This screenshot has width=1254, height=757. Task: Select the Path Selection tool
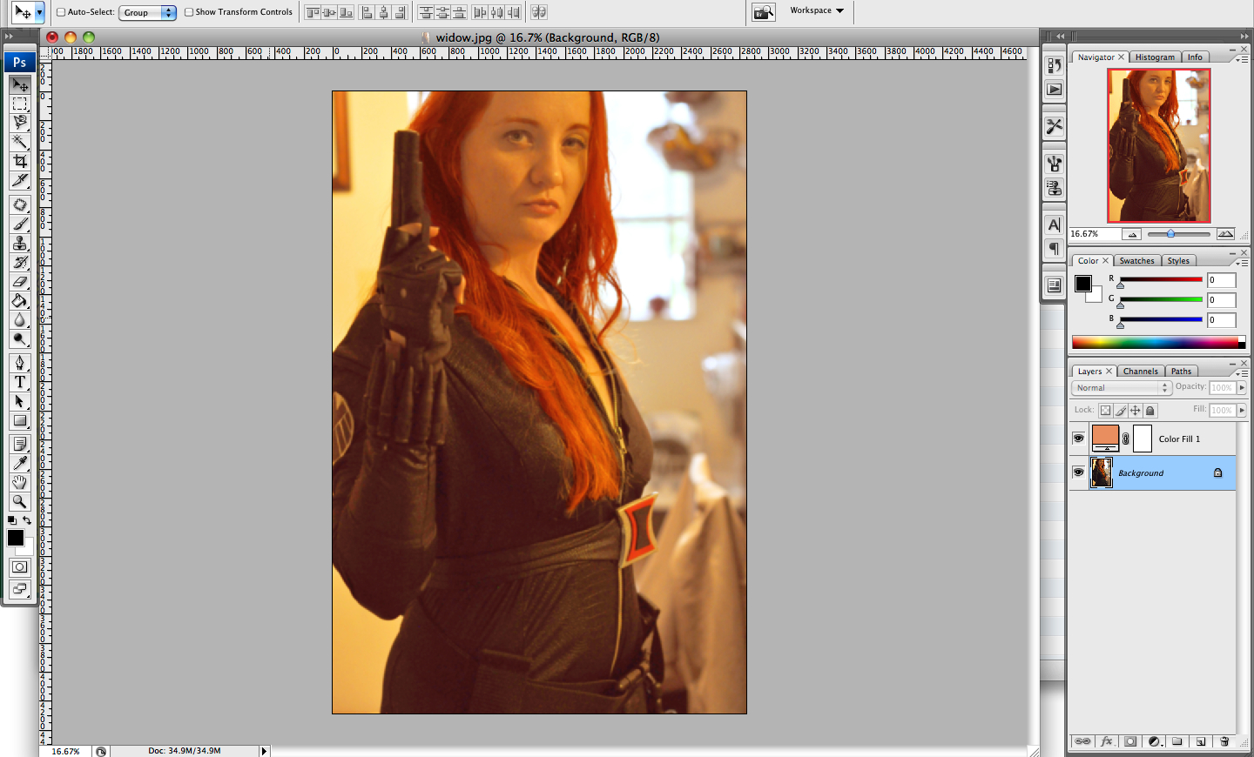20,401
